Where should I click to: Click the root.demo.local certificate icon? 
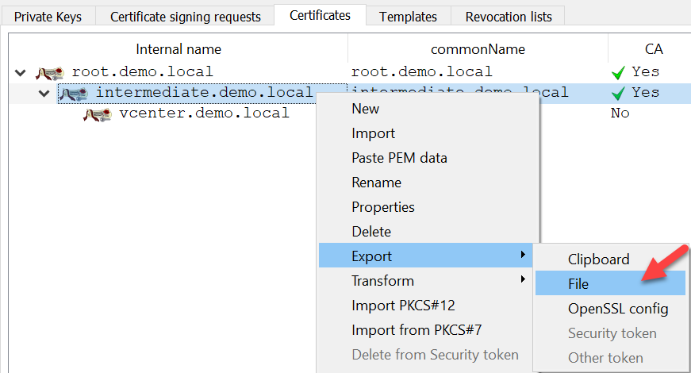click(50, 73)
